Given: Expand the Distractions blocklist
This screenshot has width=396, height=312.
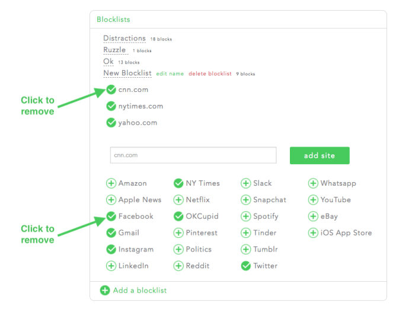Looking at the screenshot, I should (x=124, y=39).
